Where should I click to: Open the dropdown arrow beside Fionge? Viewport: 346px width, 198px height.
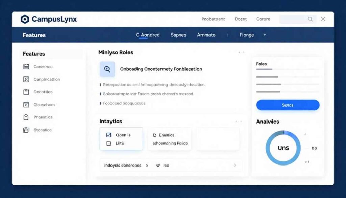[x=265, y=35]
